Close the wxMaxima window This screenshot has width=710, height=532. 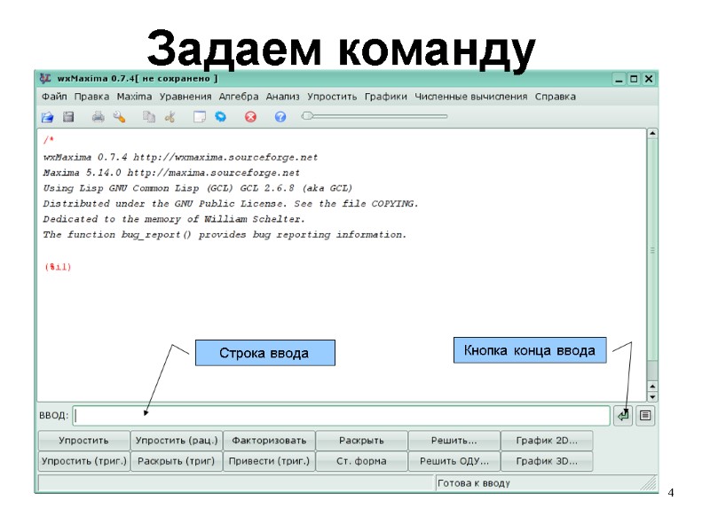(x=649, y=79)
